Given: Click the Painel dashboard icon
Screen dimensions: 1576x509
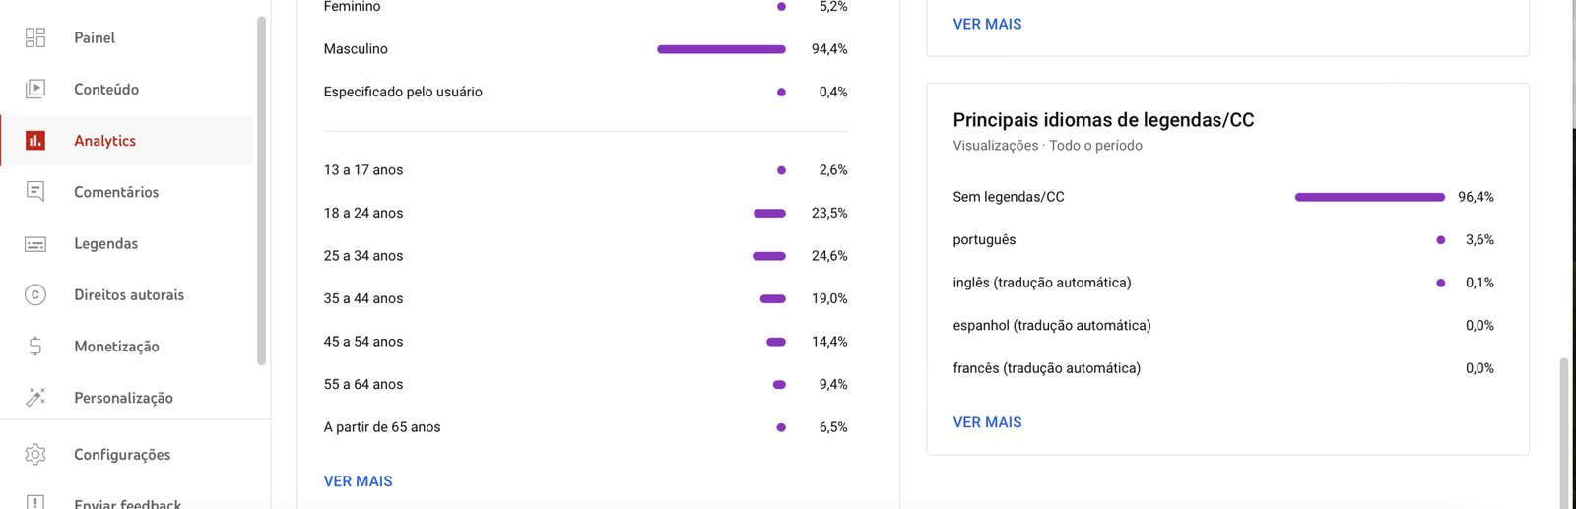Looking at the screenshot, I should 35,37.
